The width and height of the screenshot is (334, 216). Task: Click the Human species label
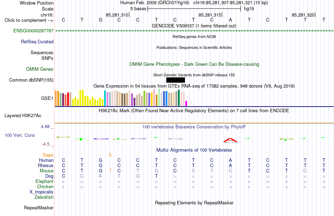(x=46, y=160)
